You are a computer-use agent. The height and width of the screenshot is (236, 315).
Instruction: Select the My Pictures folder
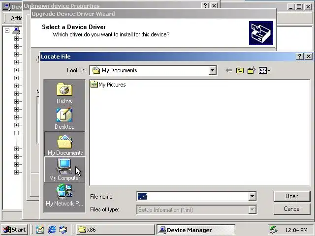click(108, 85)
